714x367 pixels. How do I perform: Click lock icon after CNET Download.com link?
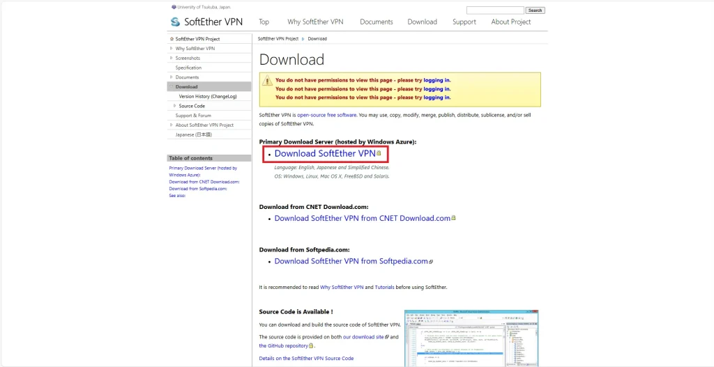(x=453, y=218)
